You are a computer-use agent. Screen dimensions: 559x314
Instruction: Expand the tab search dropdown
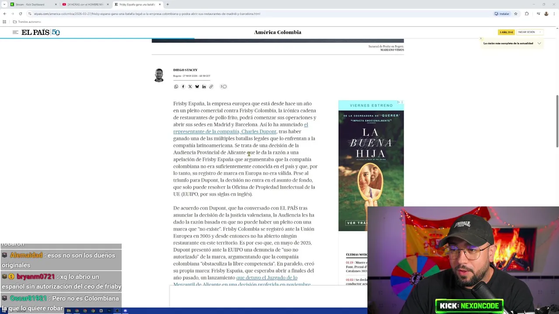4,4
